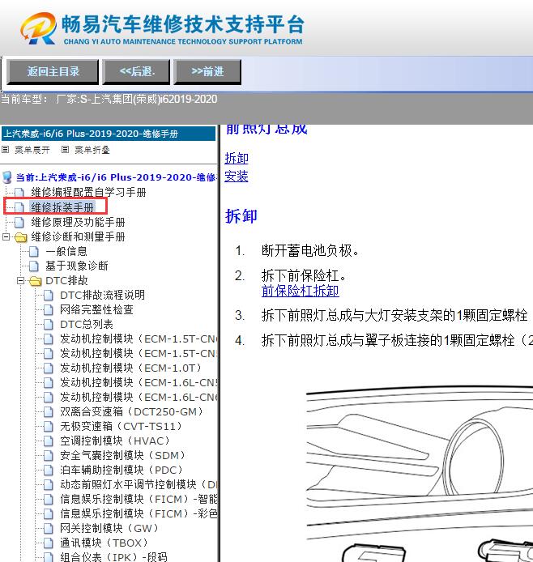Viewport: 533px width, 562px height.
Task: Collapse all menus via 菜单折叠
Action: pyautogui.click(x=92, y=150)
